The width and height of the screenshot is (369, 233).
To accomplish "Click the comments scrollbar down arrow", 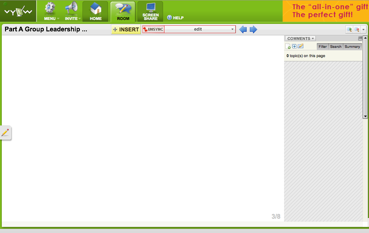I will (x=365, y=116).
